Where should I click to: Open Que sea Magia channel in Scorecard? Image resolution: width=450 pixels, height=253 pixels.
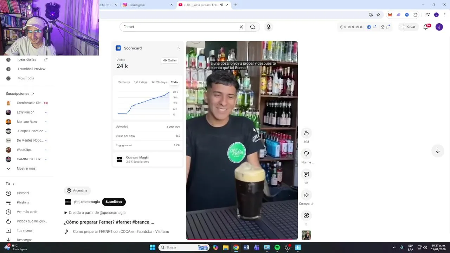pos(148,160)
